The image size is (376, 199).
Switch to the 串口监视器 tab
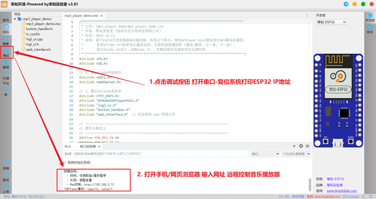tap(87, 146)
